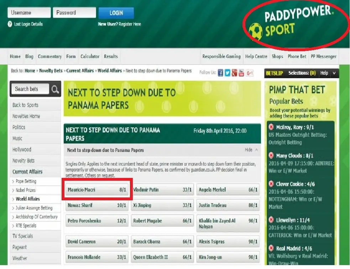This screenshot has width=350, height=269.
Task: Select Xi Jinping at 33/1
Action: click(162, 205)
